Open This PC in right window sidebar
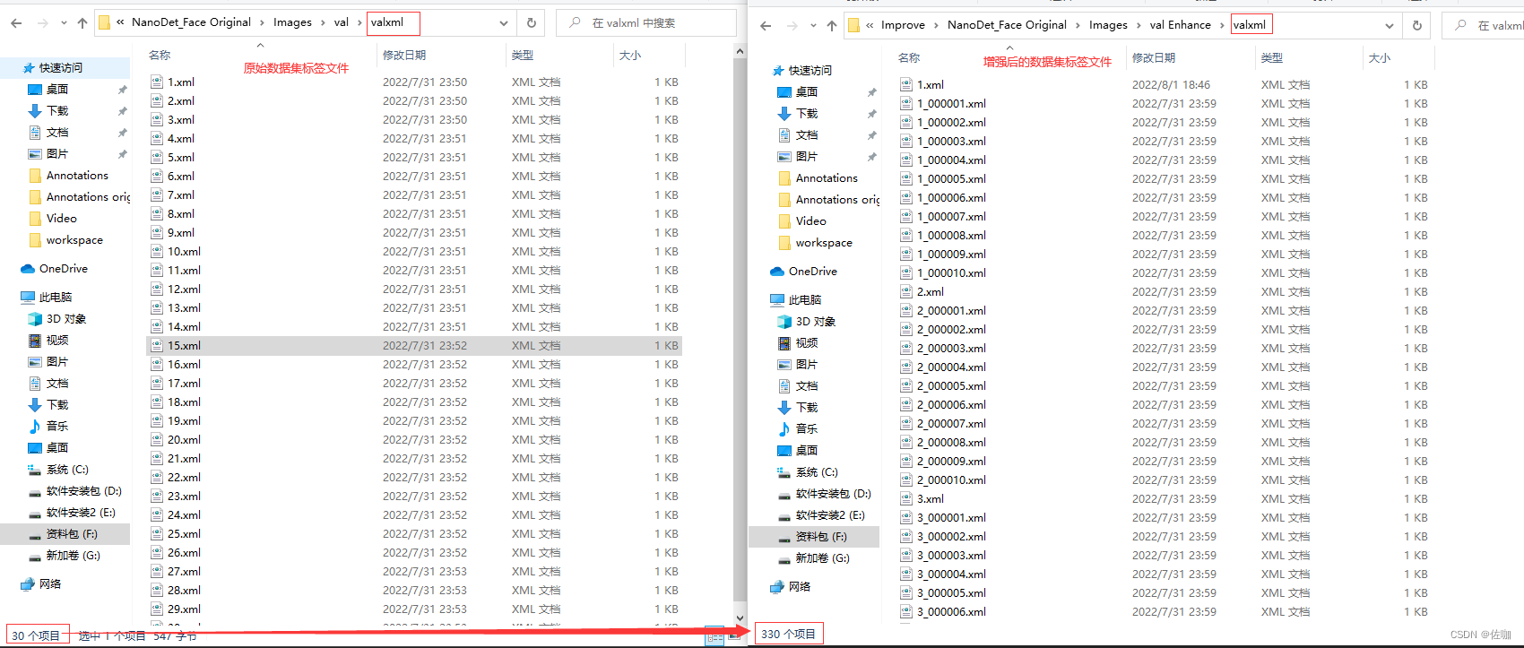The width and height of the screenshot is (1524, 648). click(795, 299)
